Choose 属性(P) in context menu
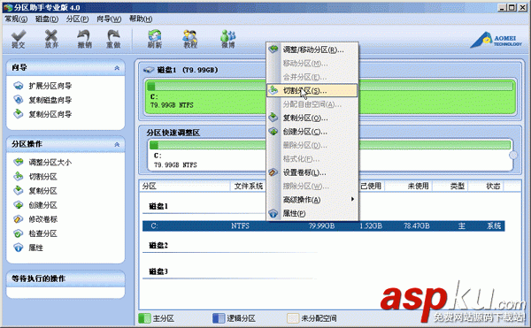This screenshot has width=531, height=328. click(x=312, y=213)
